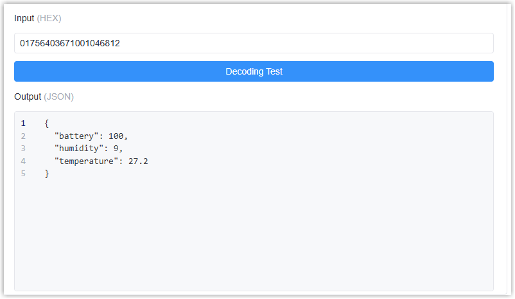
Task: Click the closing curly brace in output
Action: 47,174
